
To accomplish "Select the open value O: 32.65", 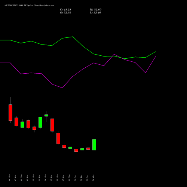I will point(65,13).
